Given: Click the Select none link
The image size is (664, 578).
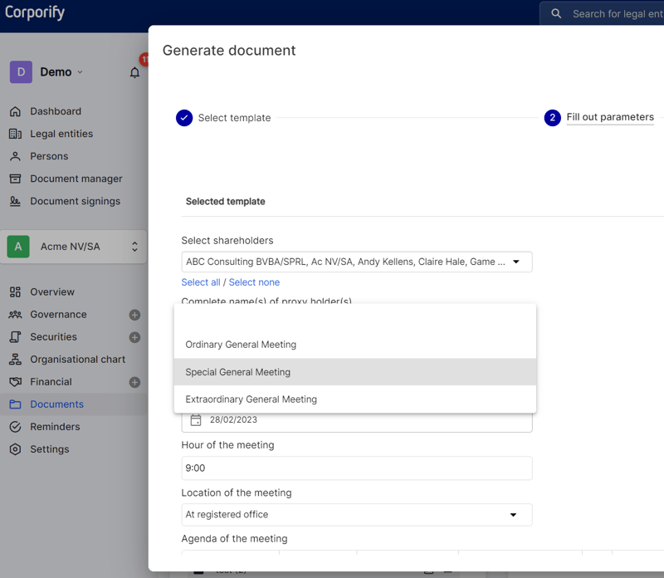Looking at the screenshot, I should click(x=254, y=282).
